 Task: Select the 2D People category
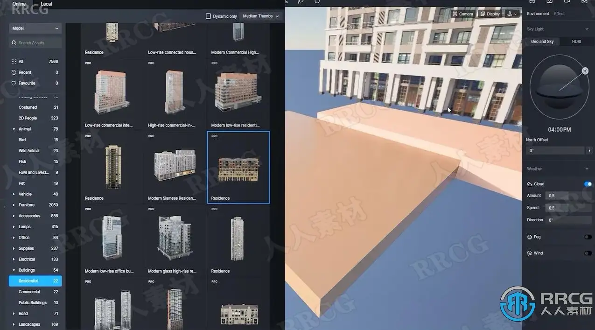coord(35,118)
